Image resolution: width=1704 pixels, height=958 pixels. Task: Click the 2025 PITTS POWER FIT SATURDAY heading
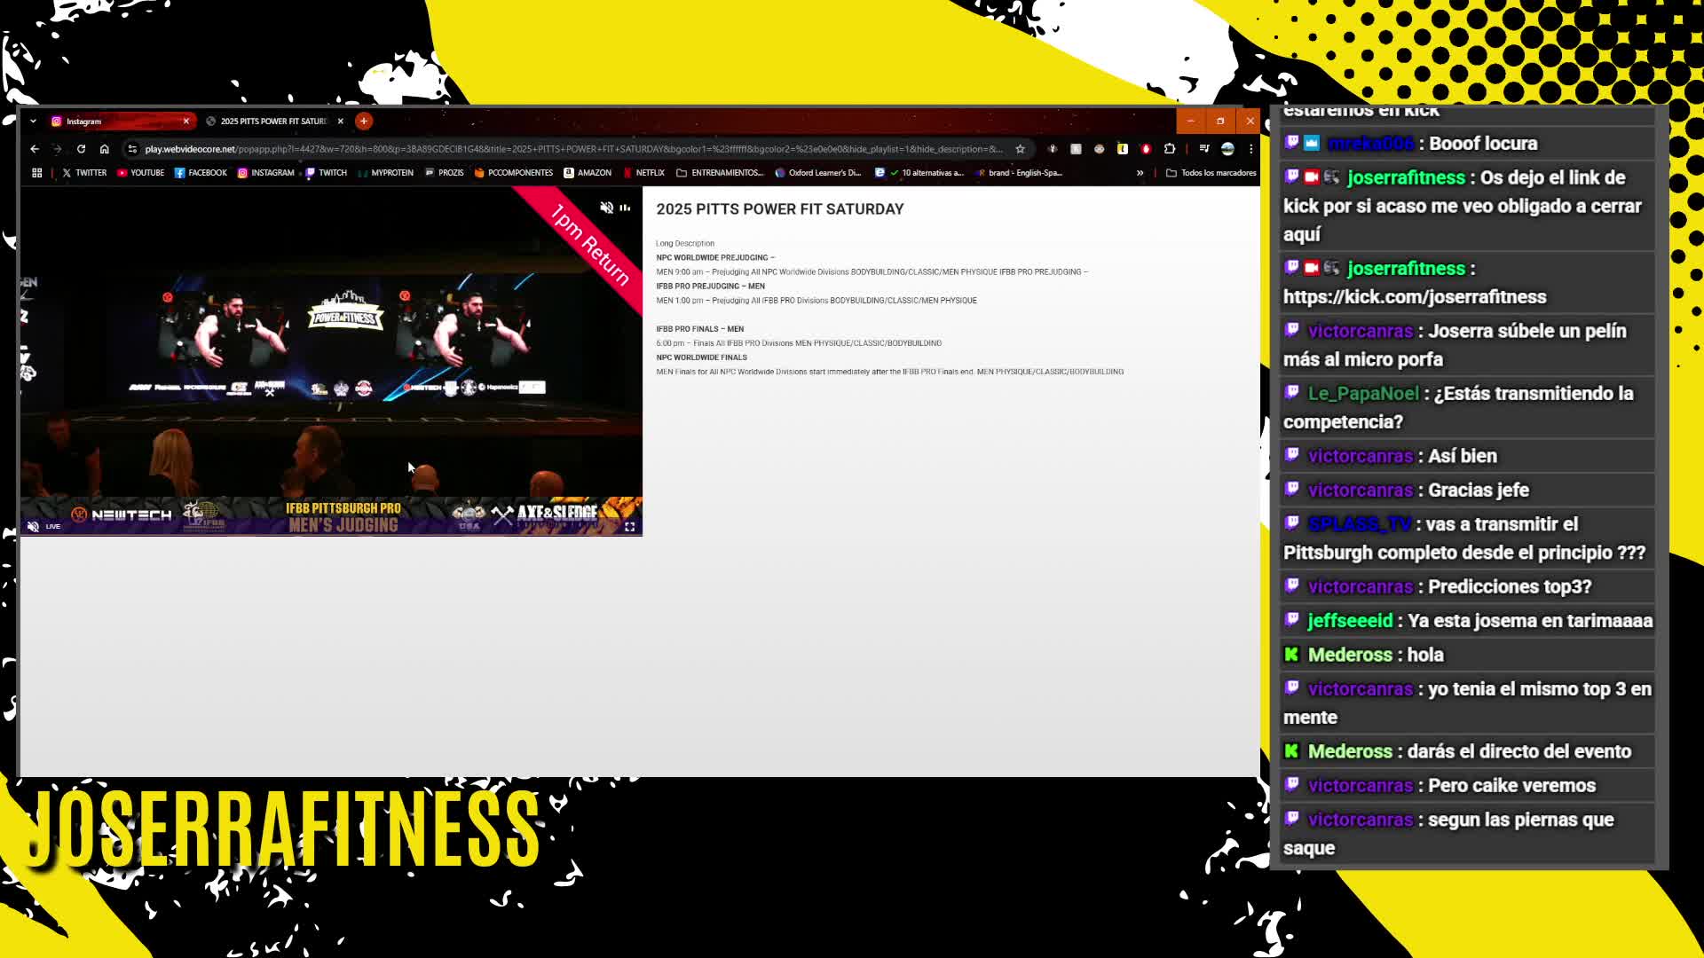pos(780,209)
